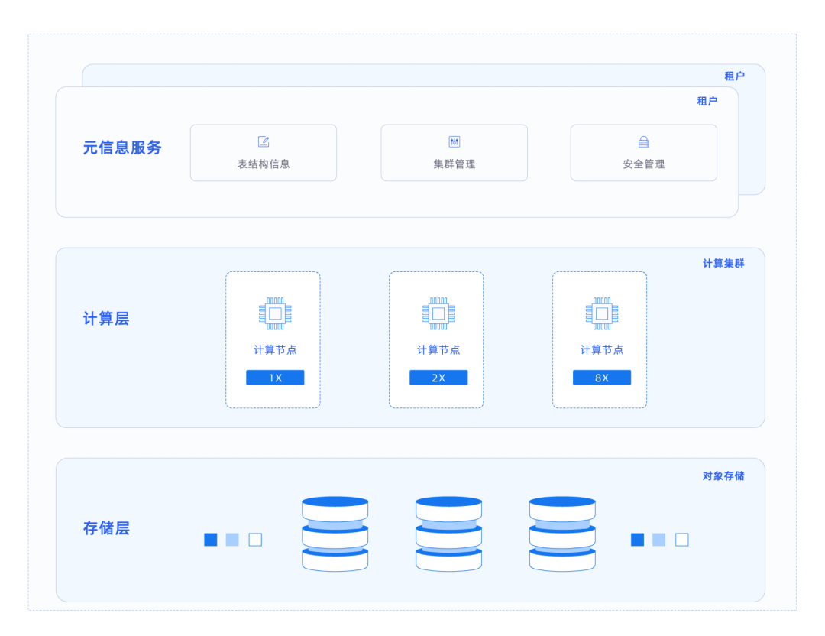Select the 2X compute node badge
The image size is (825, 636).
(x=438, y=378)
